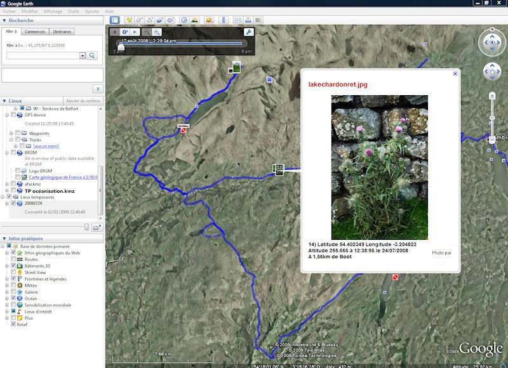
Task: Toggle sunlight across the landscape icon
Action: [x=195, y=20]
